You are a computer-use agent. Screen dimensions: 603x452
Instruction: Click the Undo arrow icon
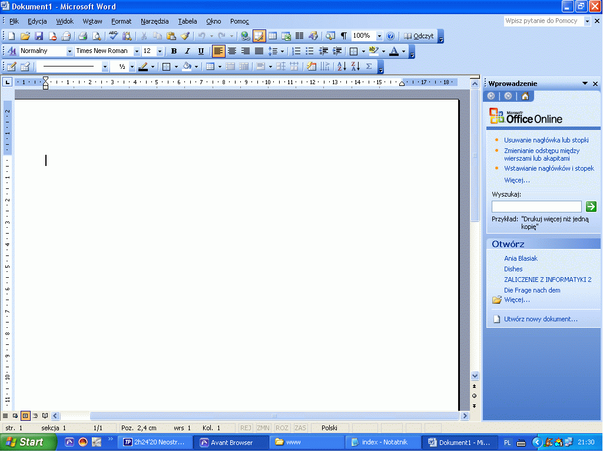click(201, 36)
